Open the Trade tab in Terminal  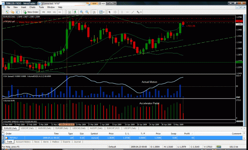point(10,142)
